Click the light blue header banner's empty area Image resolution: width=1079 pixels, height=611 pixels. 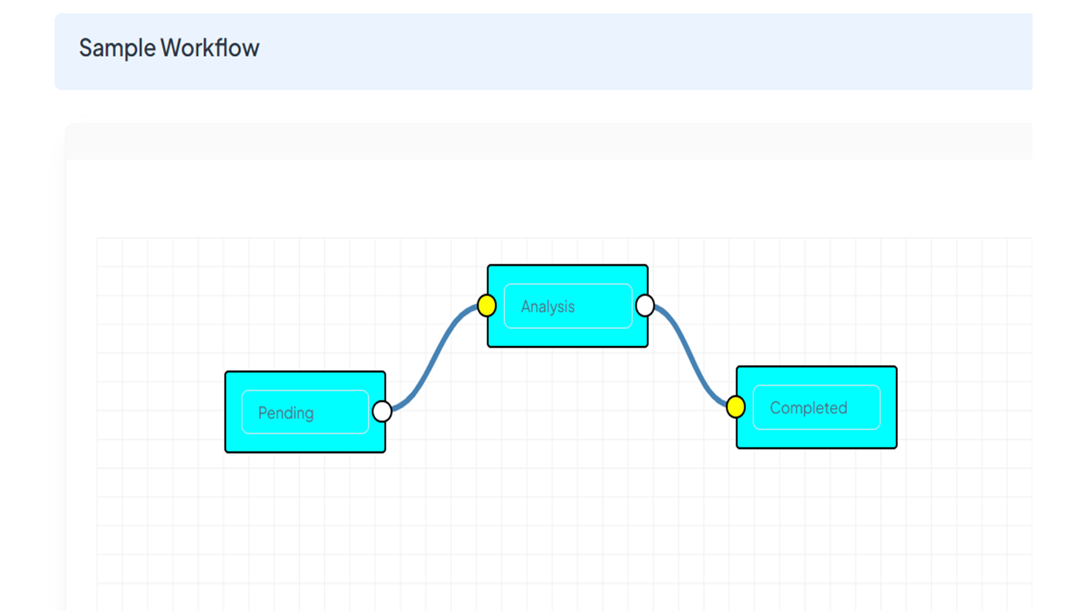628,52
